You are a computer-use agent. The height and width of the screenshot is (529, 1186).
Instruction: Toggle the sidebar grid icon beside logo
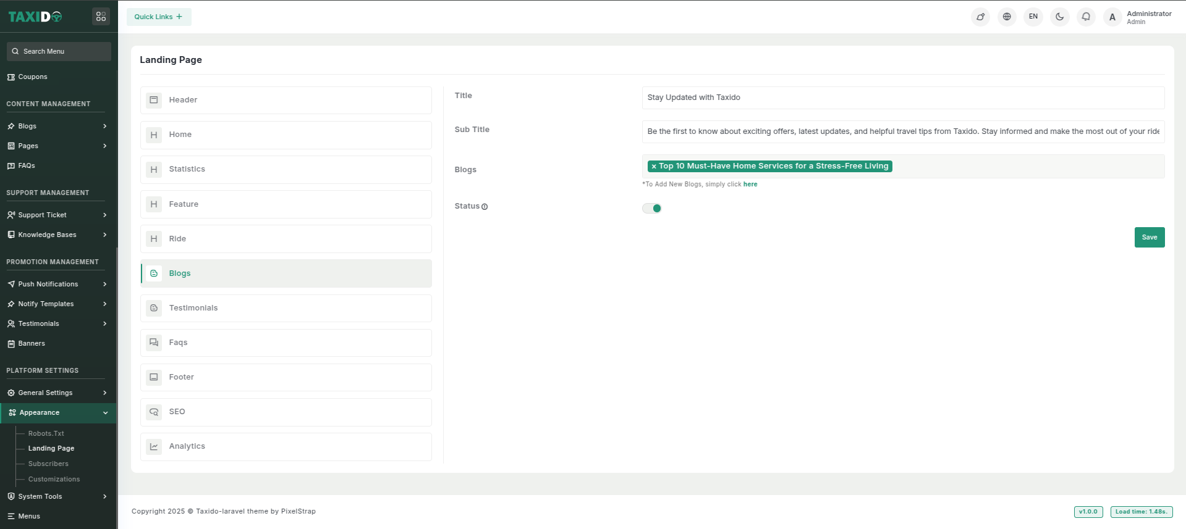[101, 17]
